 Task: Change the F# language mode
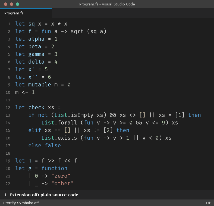coord(208,203)
